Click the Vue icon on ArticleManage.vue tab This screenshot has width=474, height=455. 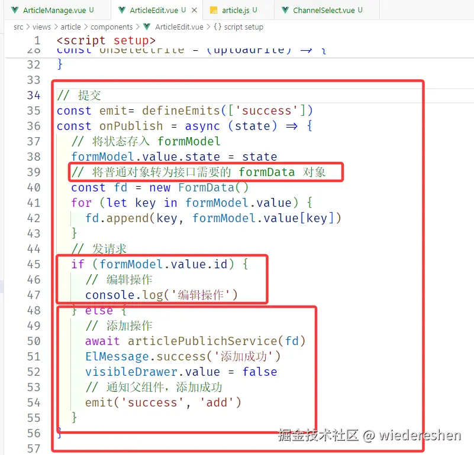15,10
